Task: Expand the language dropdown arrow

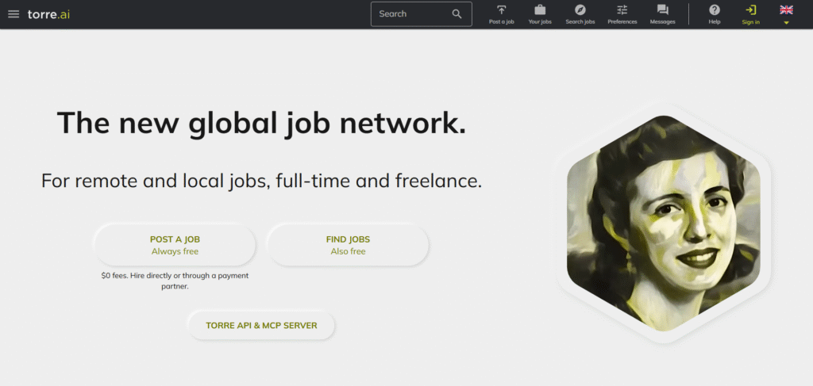Action: 786,23
